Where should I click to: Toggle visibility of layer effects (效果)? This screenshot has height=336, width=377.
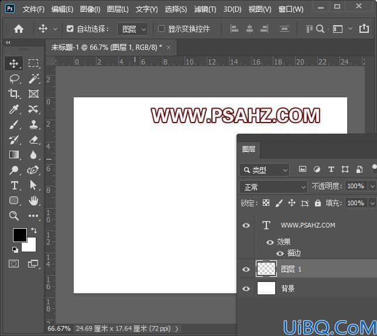click(x=270, y=242)
